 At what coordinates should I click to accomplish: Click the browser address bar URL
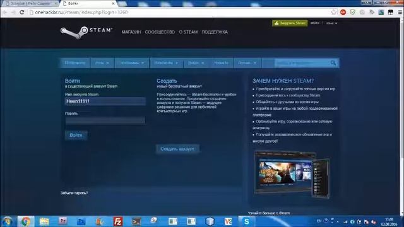[81, 12]
